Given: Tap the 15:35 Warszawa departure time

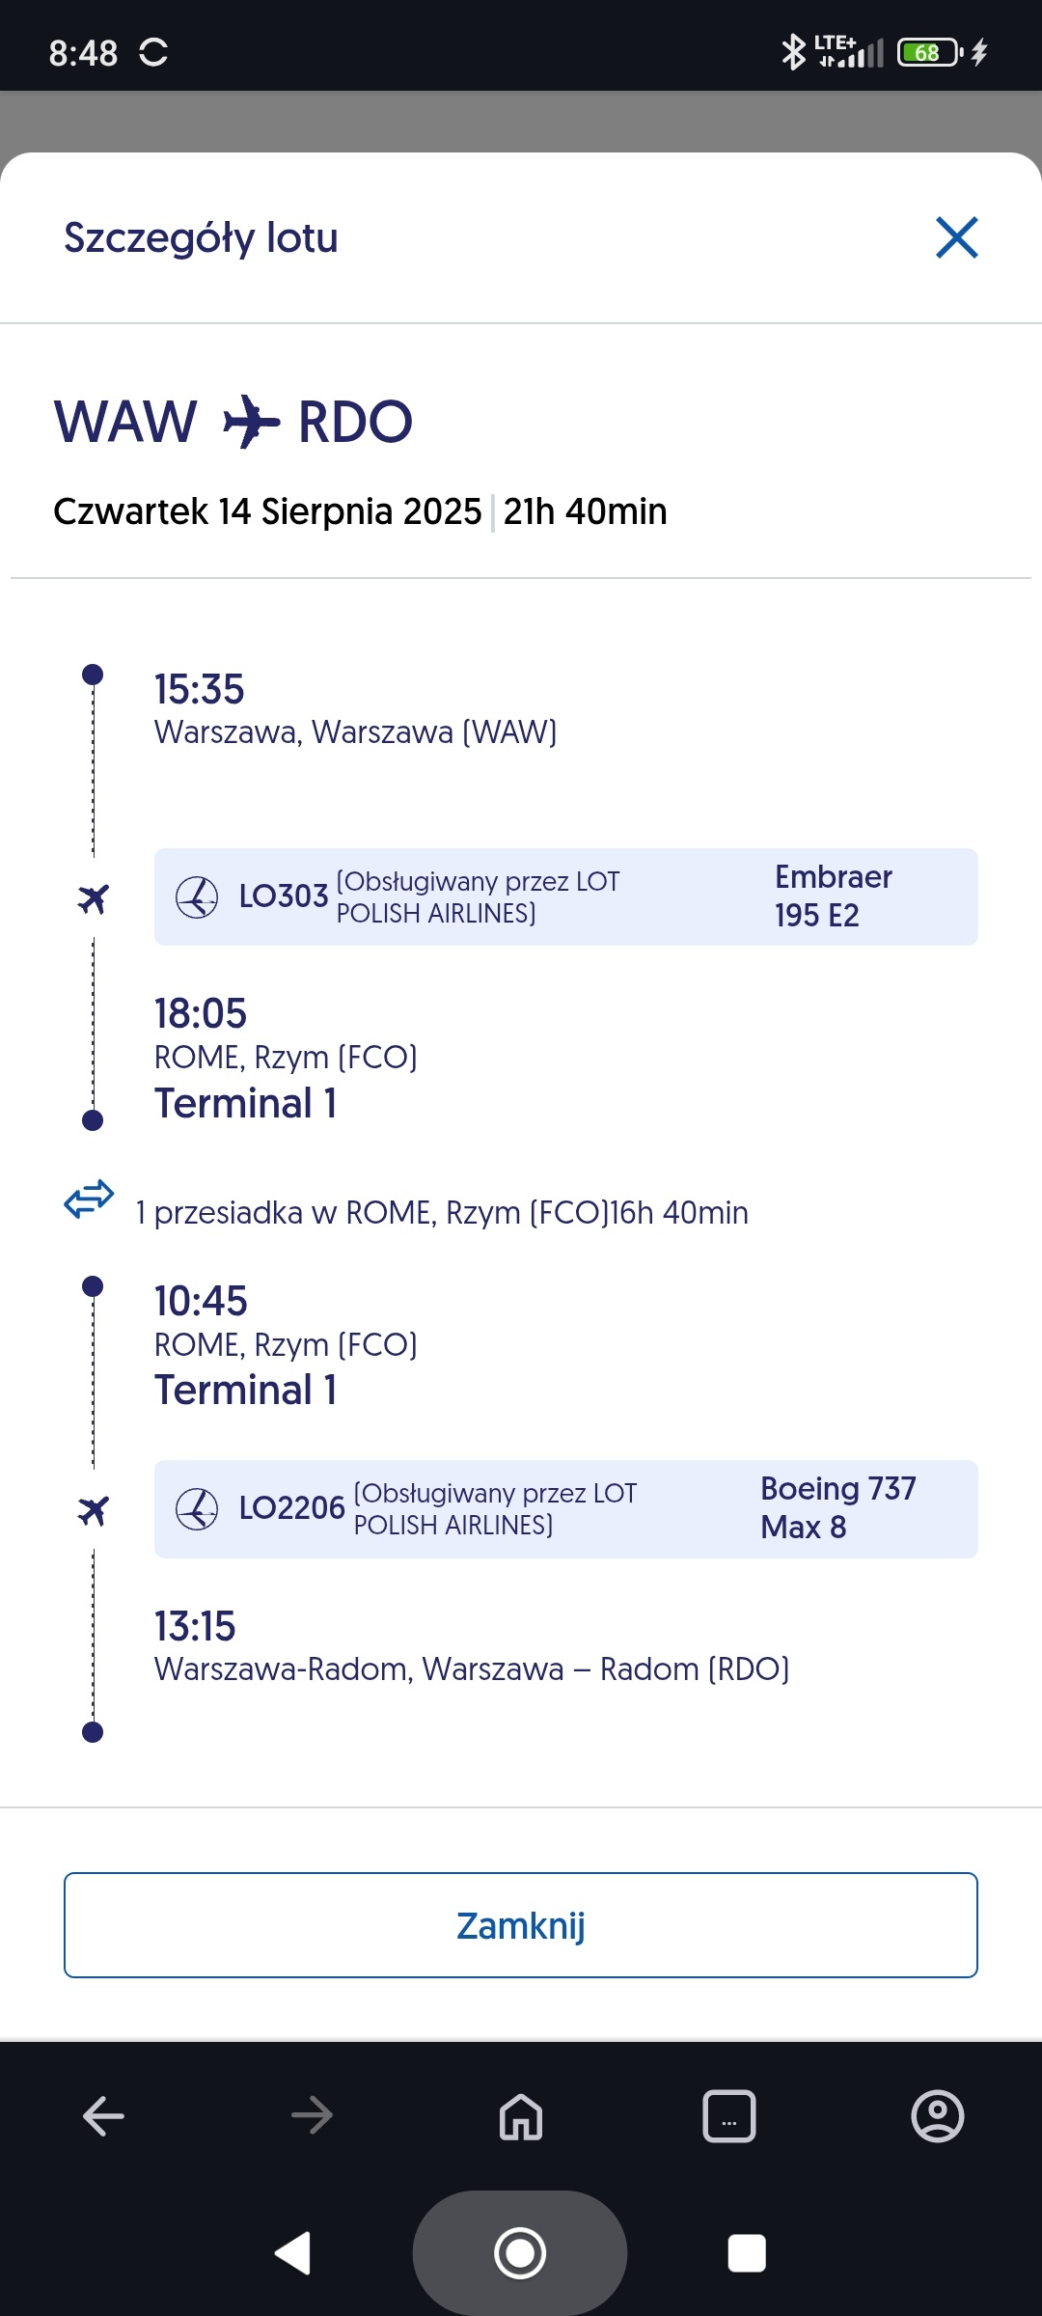Looking at the screenshot, I should click(x=200, y=690).
